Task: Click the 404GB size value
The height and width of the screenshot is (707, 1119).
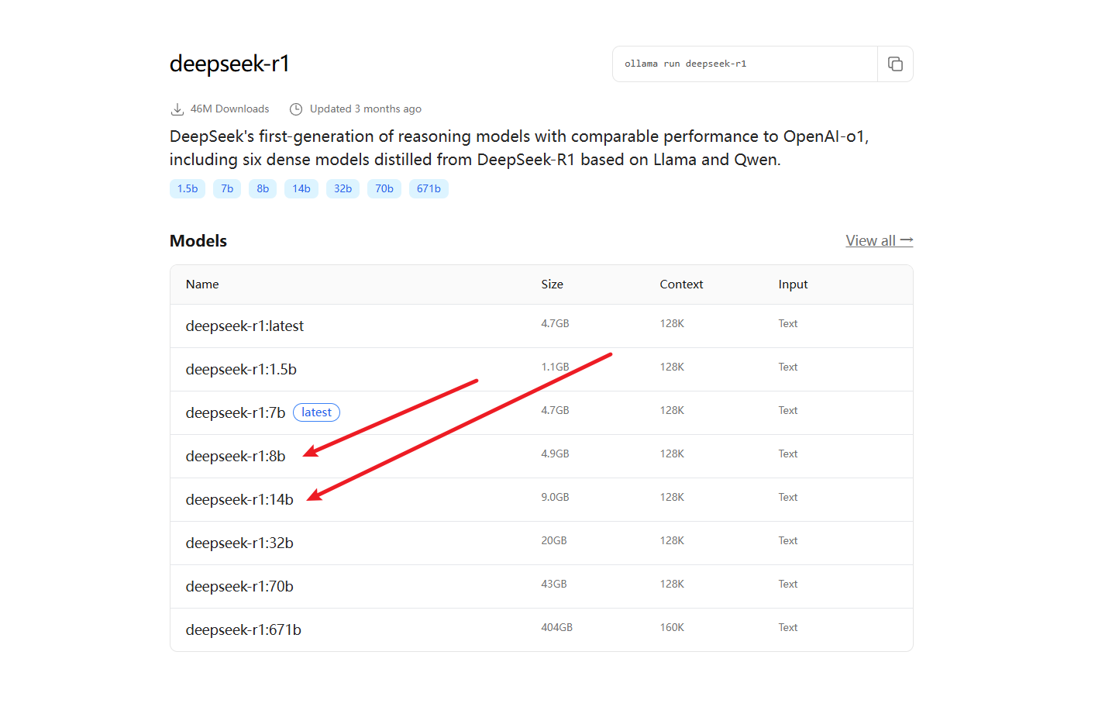Action: [x=557, y=627]
